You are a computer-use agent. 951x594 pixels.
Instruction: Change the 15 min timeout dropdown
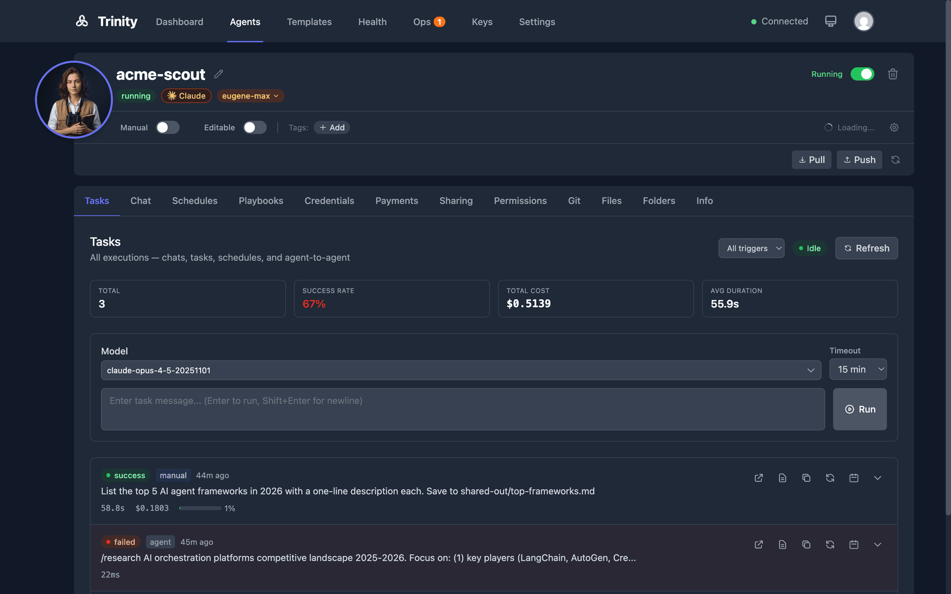(x=857, y=369)
